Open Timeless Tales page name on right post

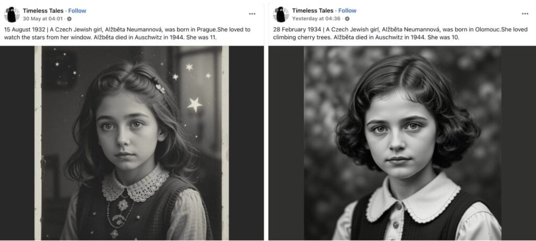click(312, 10)
